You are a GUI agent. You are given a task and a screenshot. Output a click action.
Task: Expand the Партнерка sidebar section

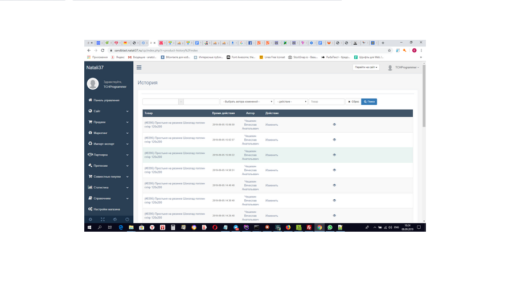click(109, 155)
